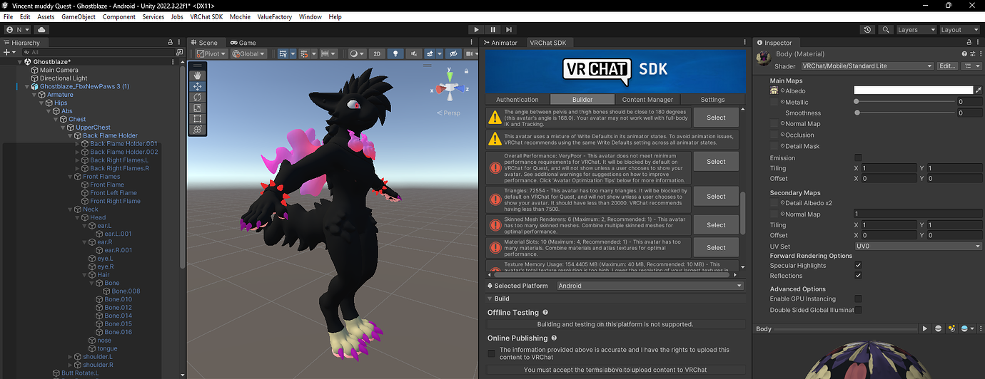Screen dimensions: 985x379
Task: Select the Scale tool
Action: pyautogui.click(x=198, y=108)
